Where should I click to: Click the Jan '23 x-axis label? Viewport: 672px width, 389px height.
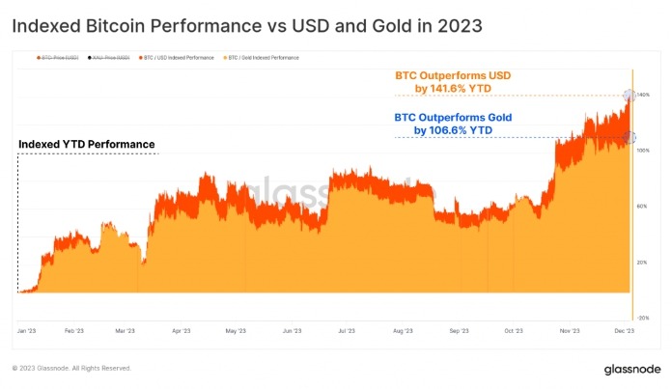25,330
